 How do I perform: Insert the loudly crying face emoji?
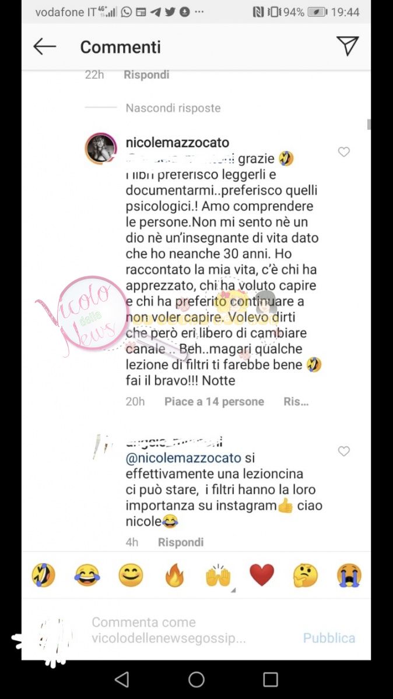pyautogui.click(x=349, y=576)
